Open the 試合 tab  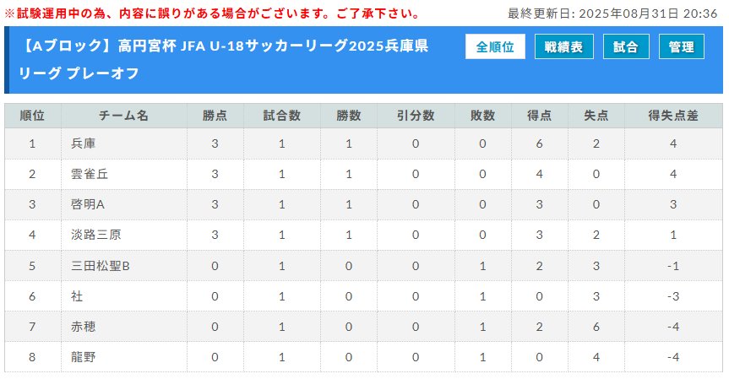tap(626, 46)
